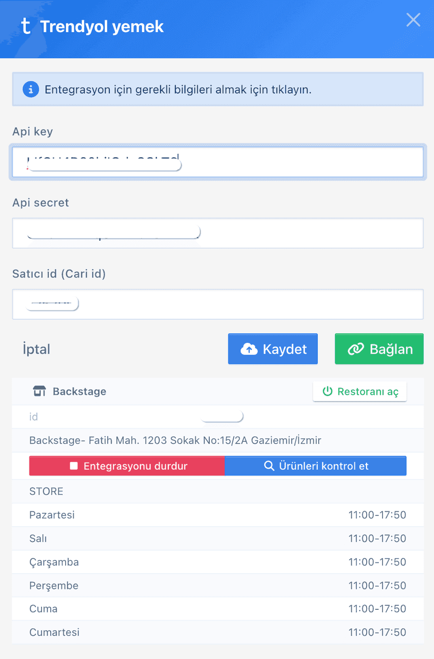Select the Perşembe row label

pos(54,586)
